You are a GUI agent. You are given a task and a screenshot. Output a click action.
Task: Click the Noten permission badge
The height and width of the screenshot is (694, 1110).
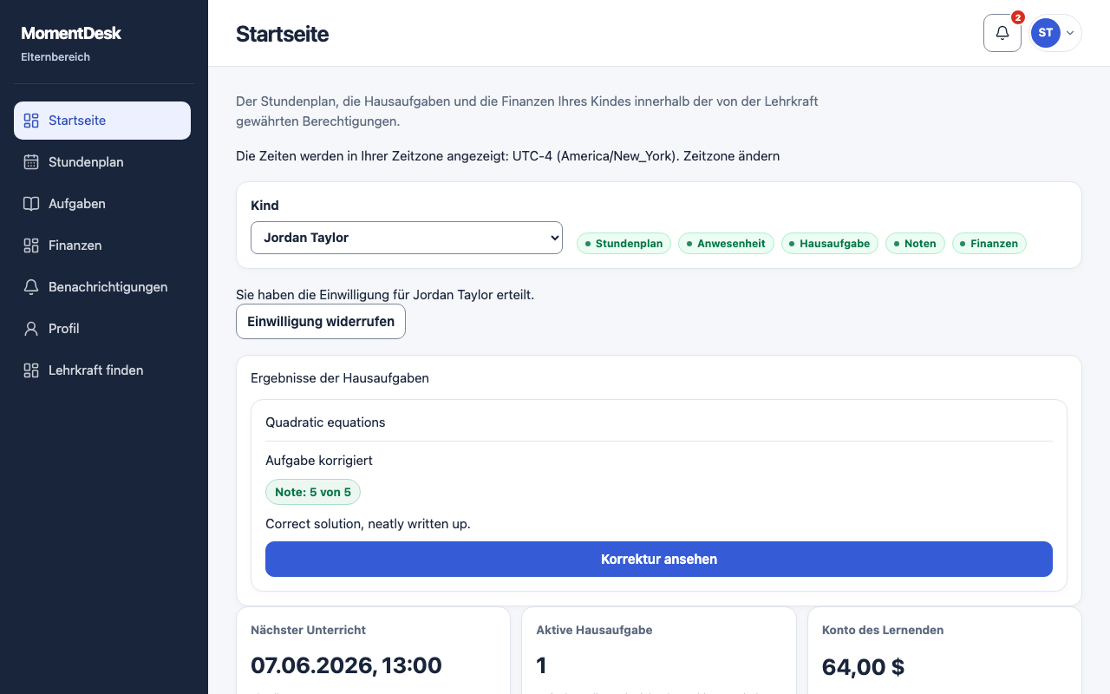tap(916, 244)
